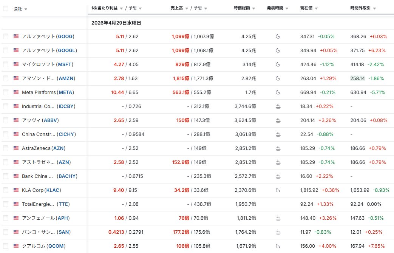Check the GOOGL row checkbox
Screen dimensions: 394x253
[x=6, y=51]
